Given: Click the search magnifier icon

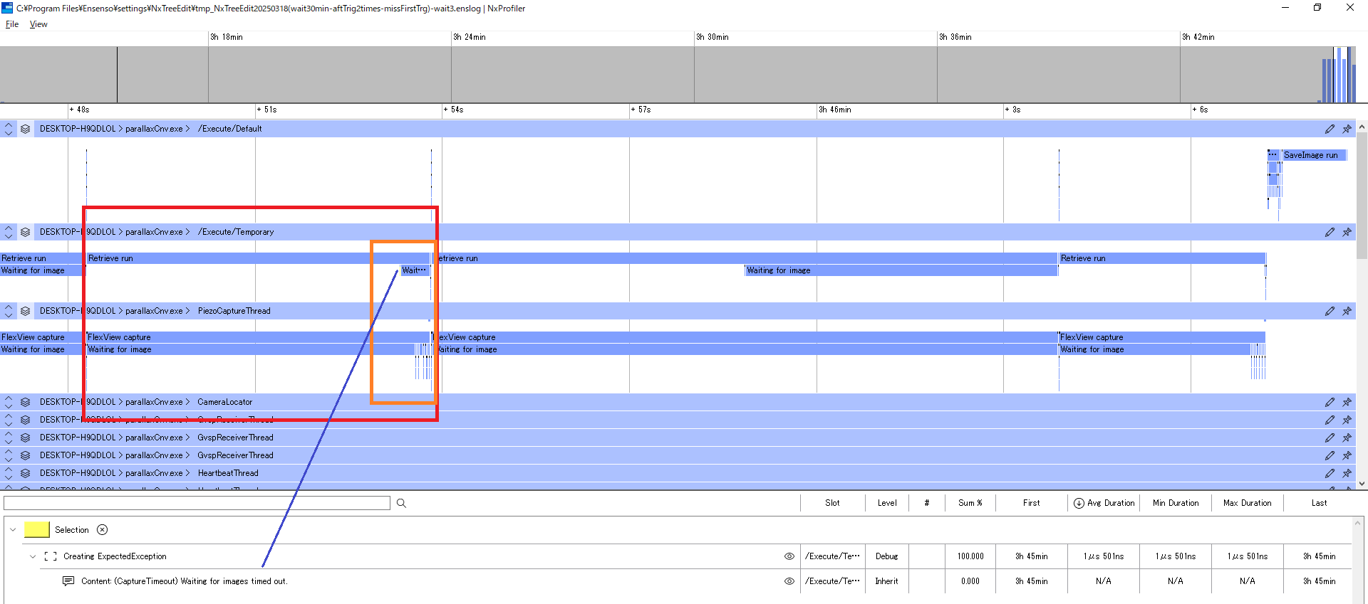Looking at the screenshot, I should (401, 503).
